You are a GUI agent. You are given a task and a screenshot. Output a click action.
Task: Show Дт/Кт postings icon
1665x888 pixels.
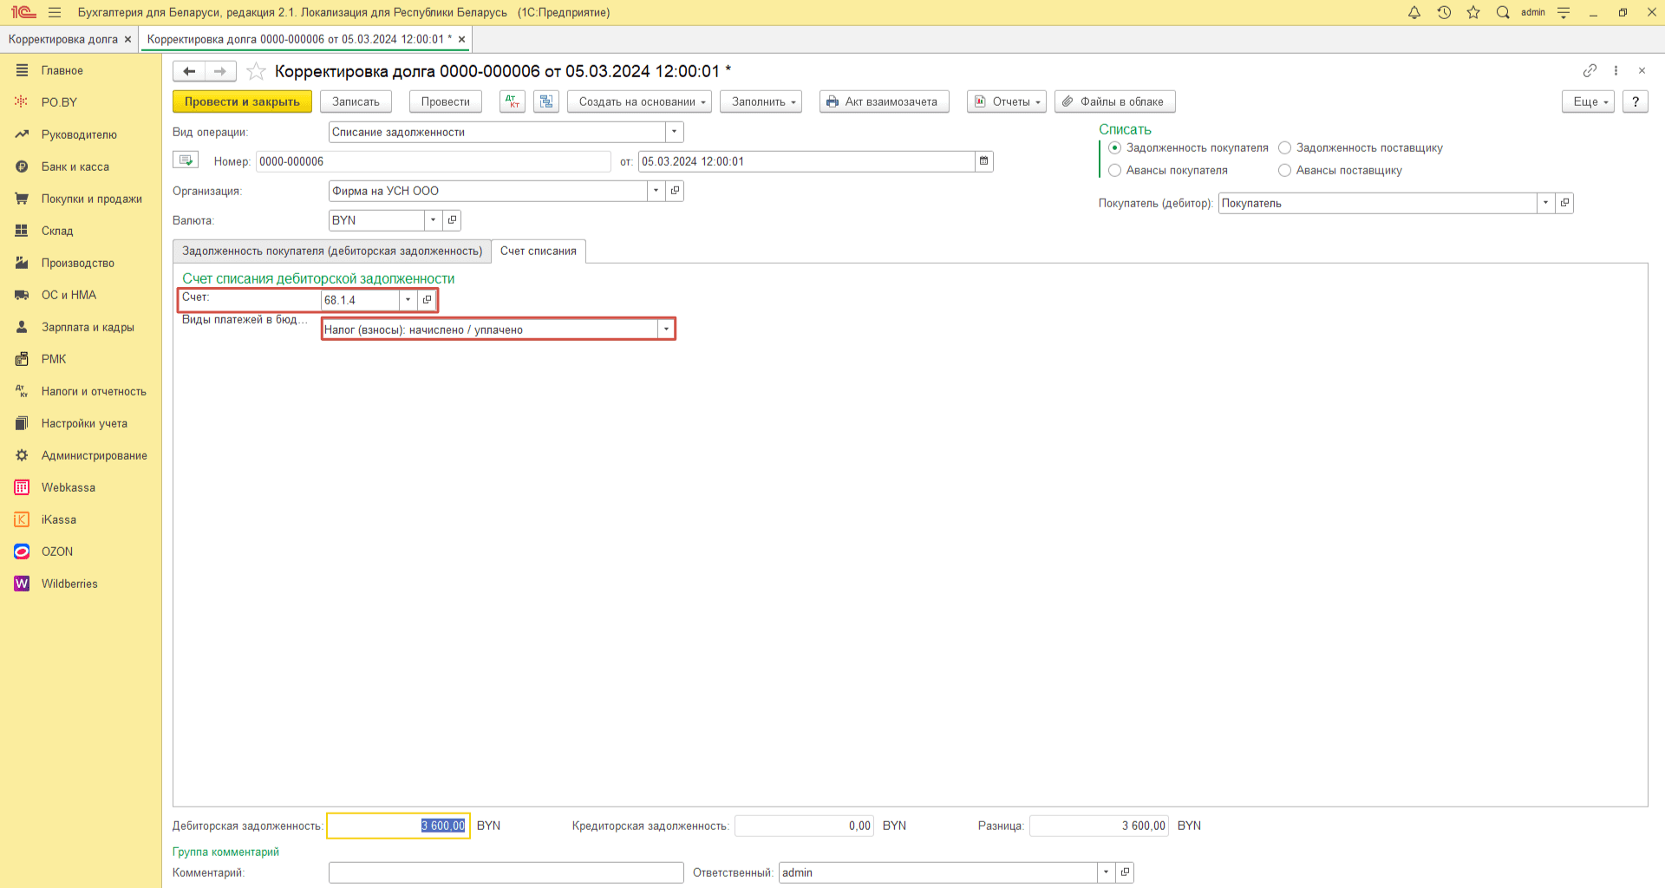pos(513,101)
